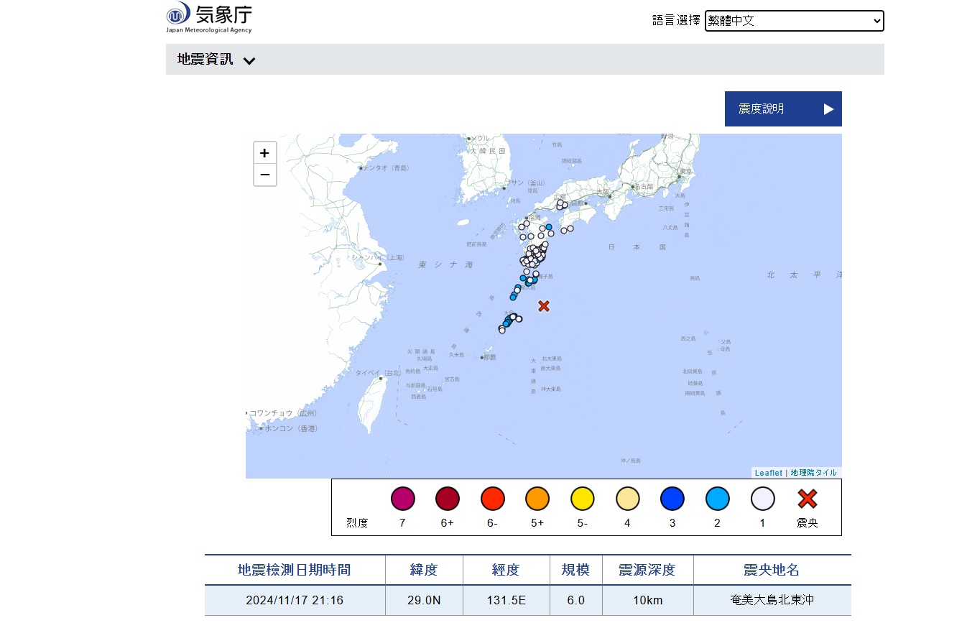Click the blue intensity 3 legend circle
The height and width of the screenshot is (623, 962).
(672, 498)
